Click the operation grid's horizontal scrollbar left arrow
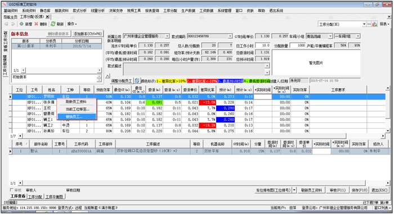Screen dimensions: 394x214 (x=20, y=183)
